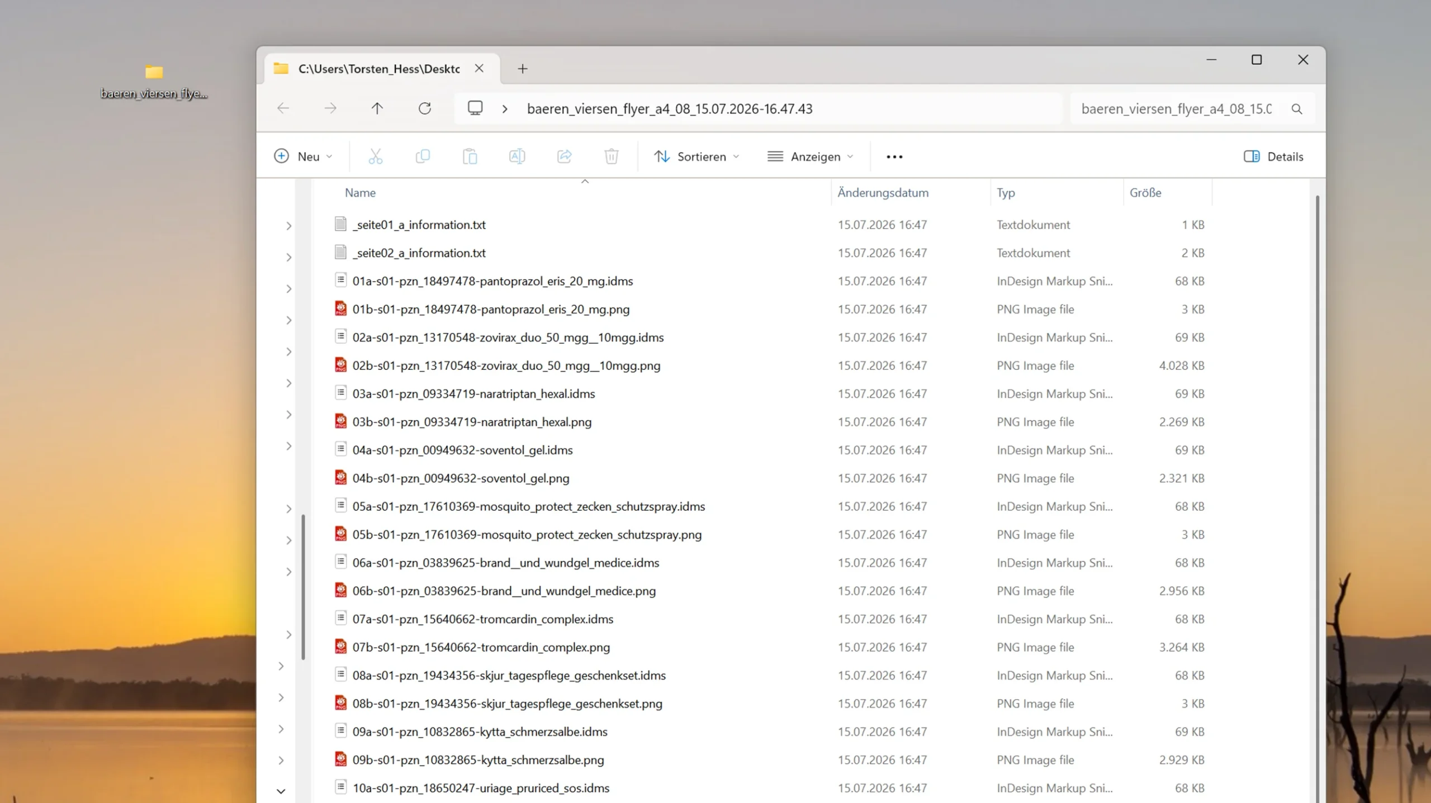
Task: Click the Paste clipboard icon
Action: [470, 156]
